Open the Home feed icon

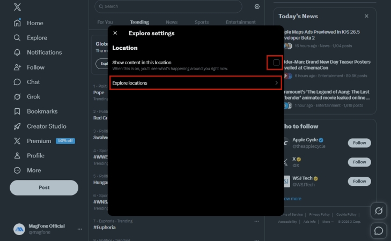click(x=17, y=22)
